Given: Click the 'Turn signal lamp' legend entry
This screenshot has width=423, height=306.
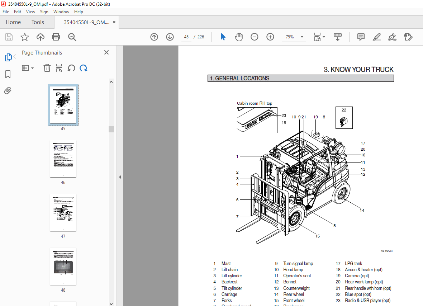Looking at the screenshot, I should (298, 263).
